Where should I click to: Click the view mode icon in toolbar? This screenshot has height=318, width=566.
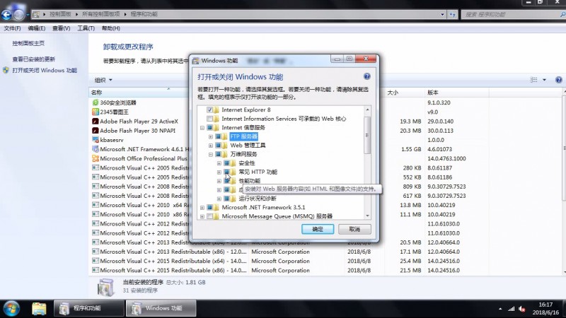[534, 80]
